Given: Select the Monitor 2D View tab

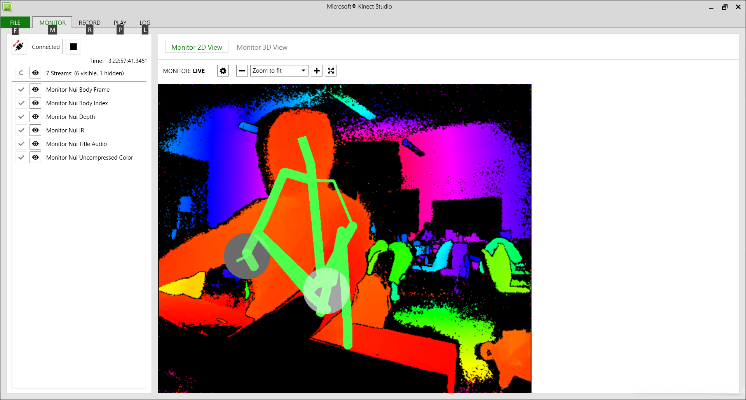Looking at the screenshot, I should tap(197, 47).
